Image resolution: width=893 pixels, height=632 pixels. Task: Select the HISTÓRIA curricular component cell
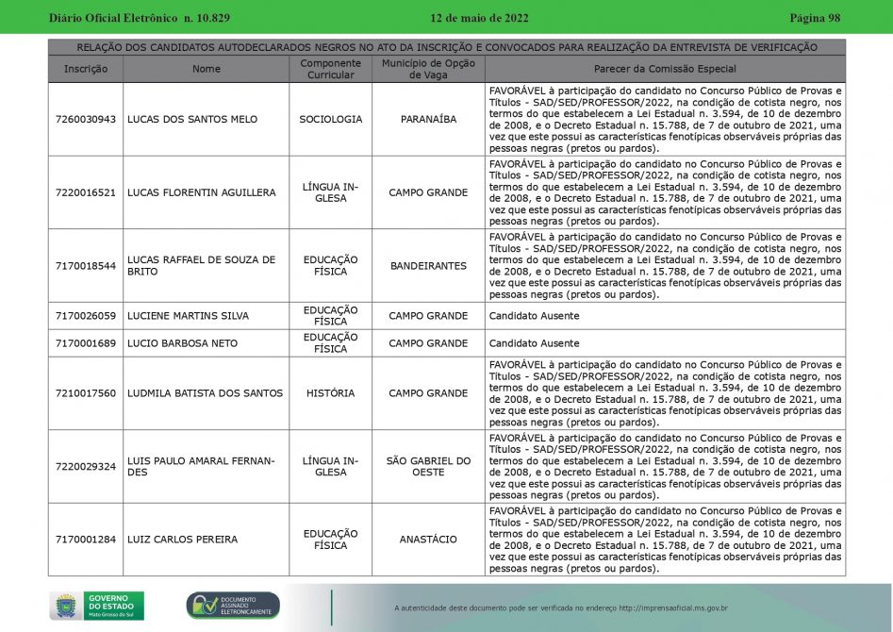(x=330, y=393)
